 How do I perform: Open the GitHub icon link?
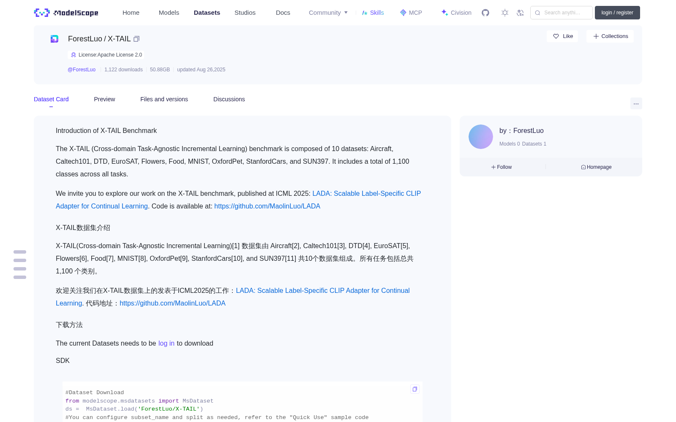[485, 13]
